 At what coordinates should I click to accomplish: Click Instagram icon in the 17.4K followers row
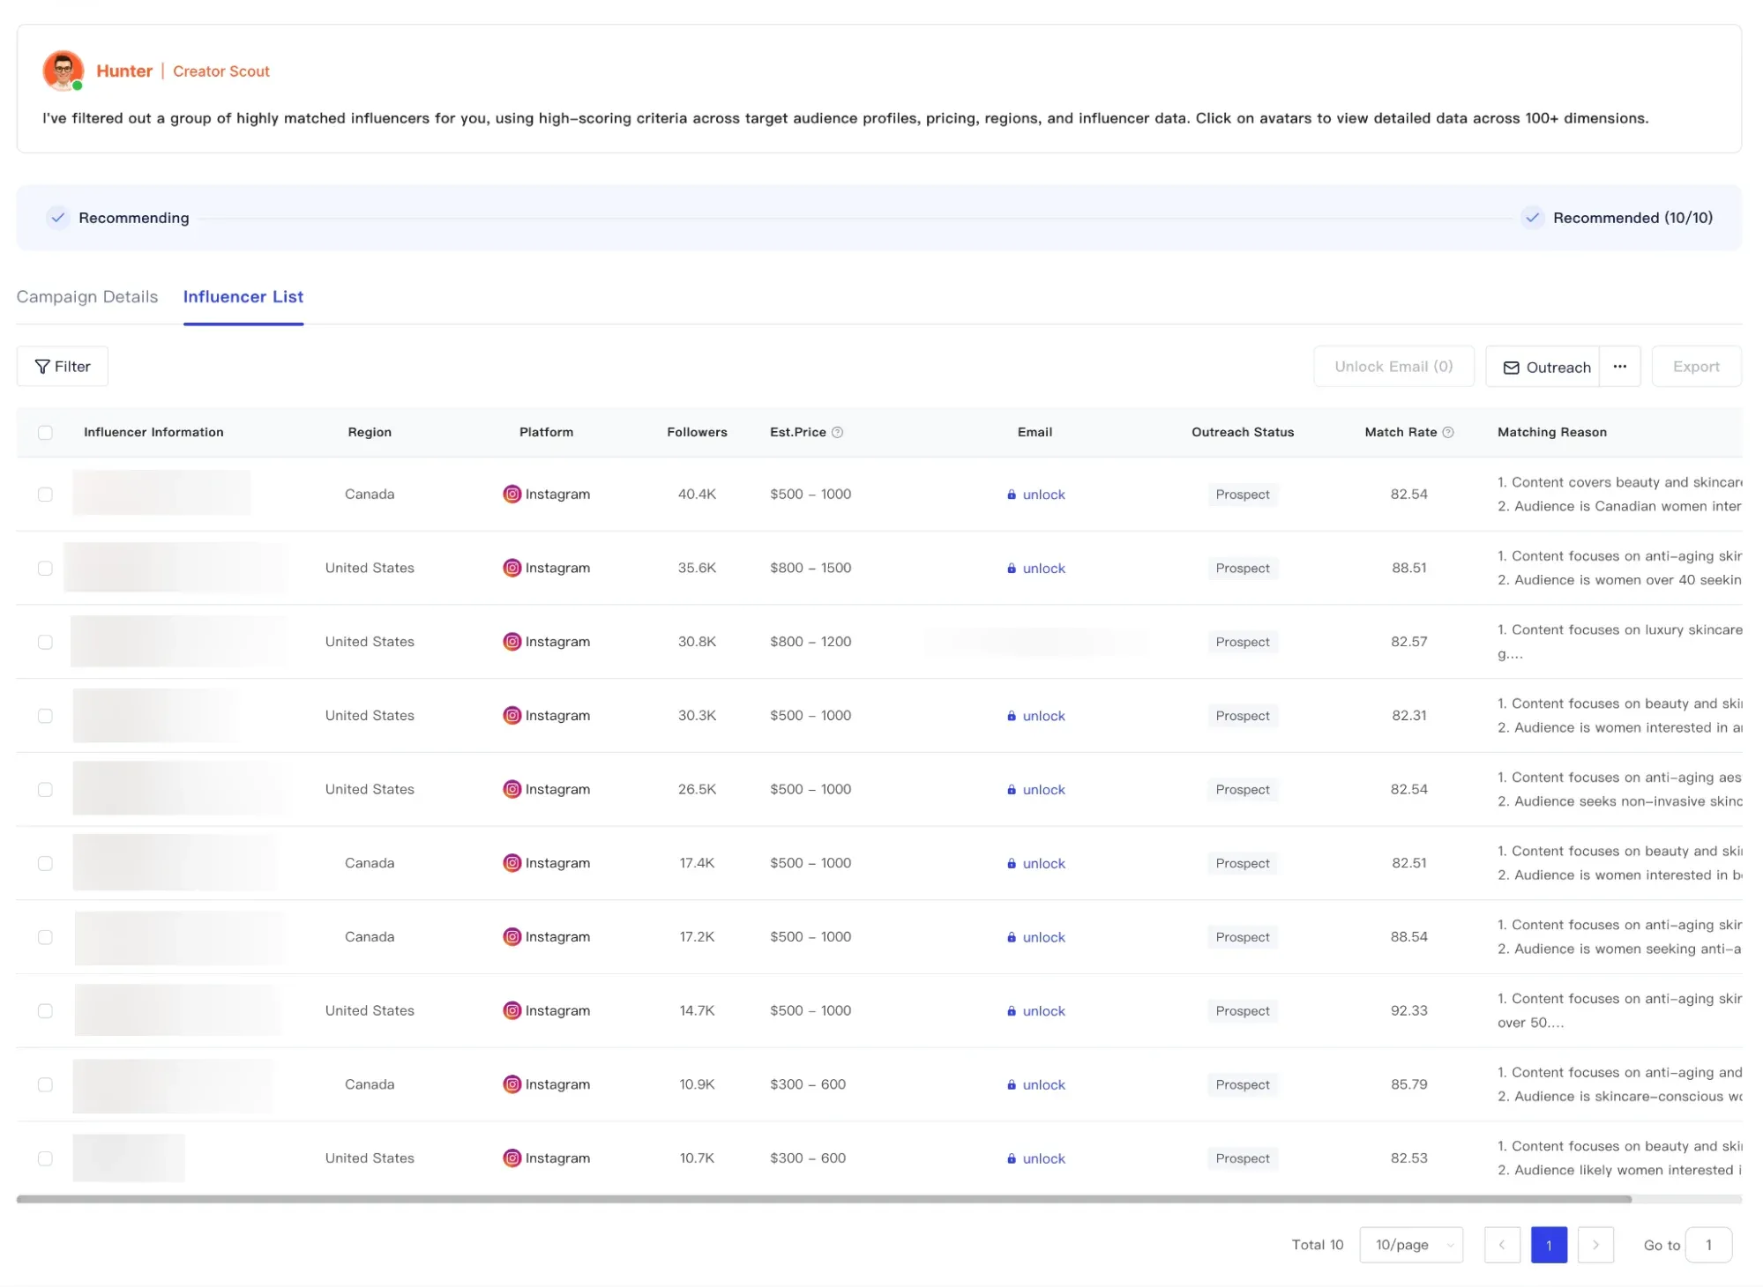coord(512,863)
